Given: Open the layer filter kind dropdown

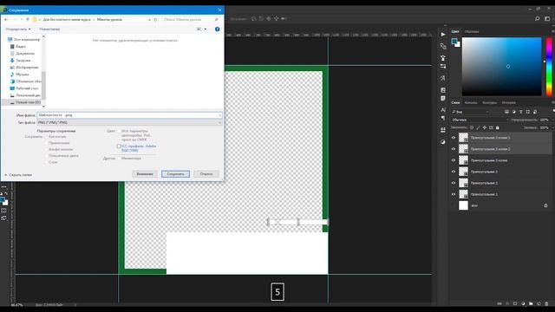Looking at the screenshot, I should (471, 112).
